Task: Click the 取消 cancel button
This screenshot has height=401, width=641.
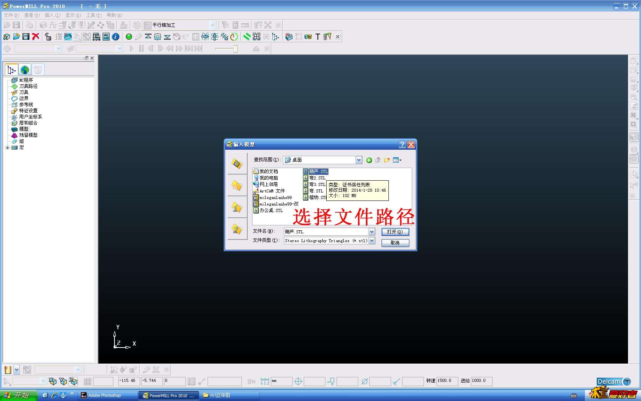Action: point(395,243)
